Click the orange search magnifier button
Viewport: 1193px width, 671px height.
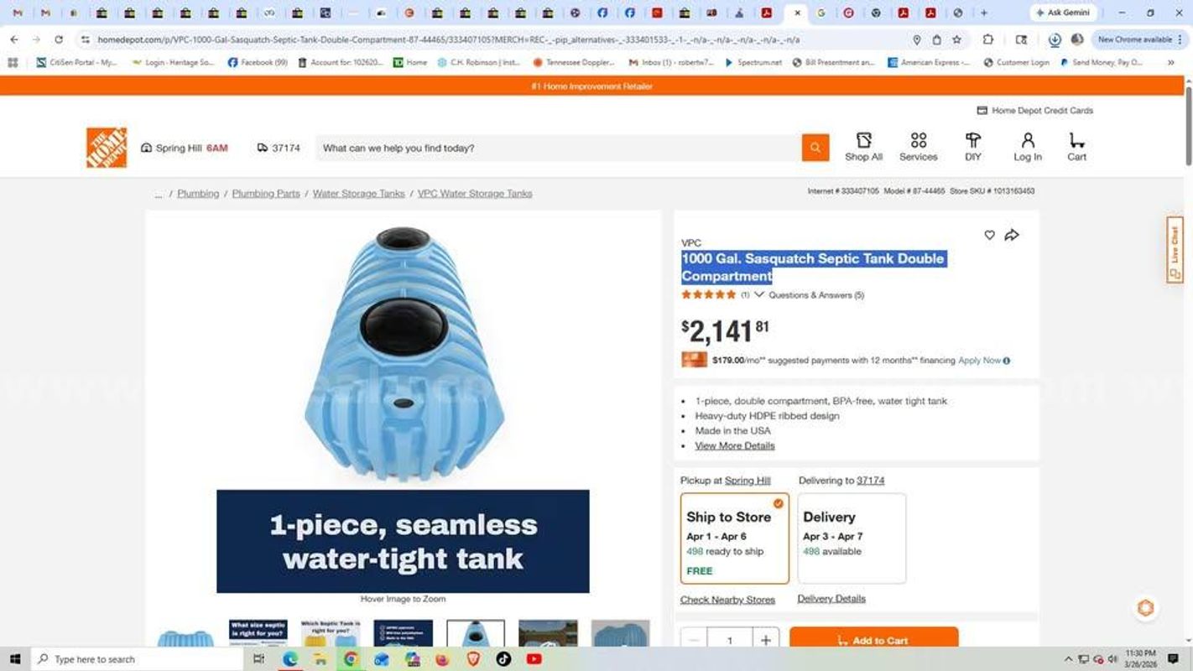click(x=815, y=148)
